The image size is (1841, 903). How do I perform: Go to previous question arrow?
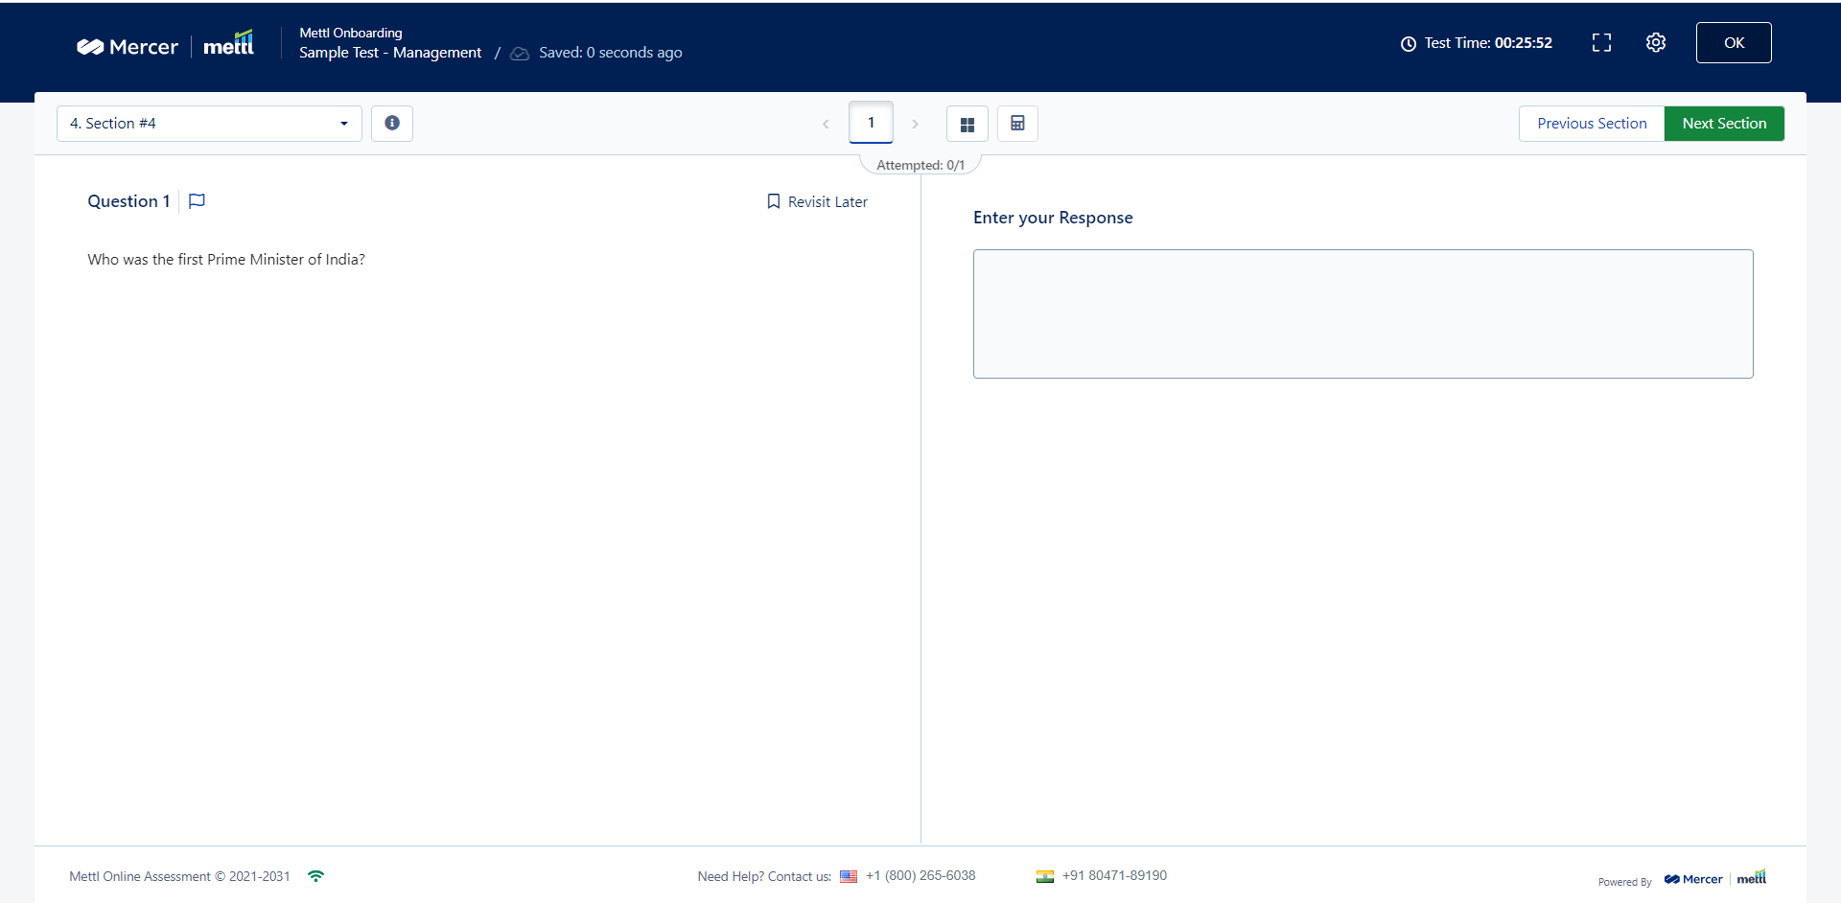coord(826,124)
